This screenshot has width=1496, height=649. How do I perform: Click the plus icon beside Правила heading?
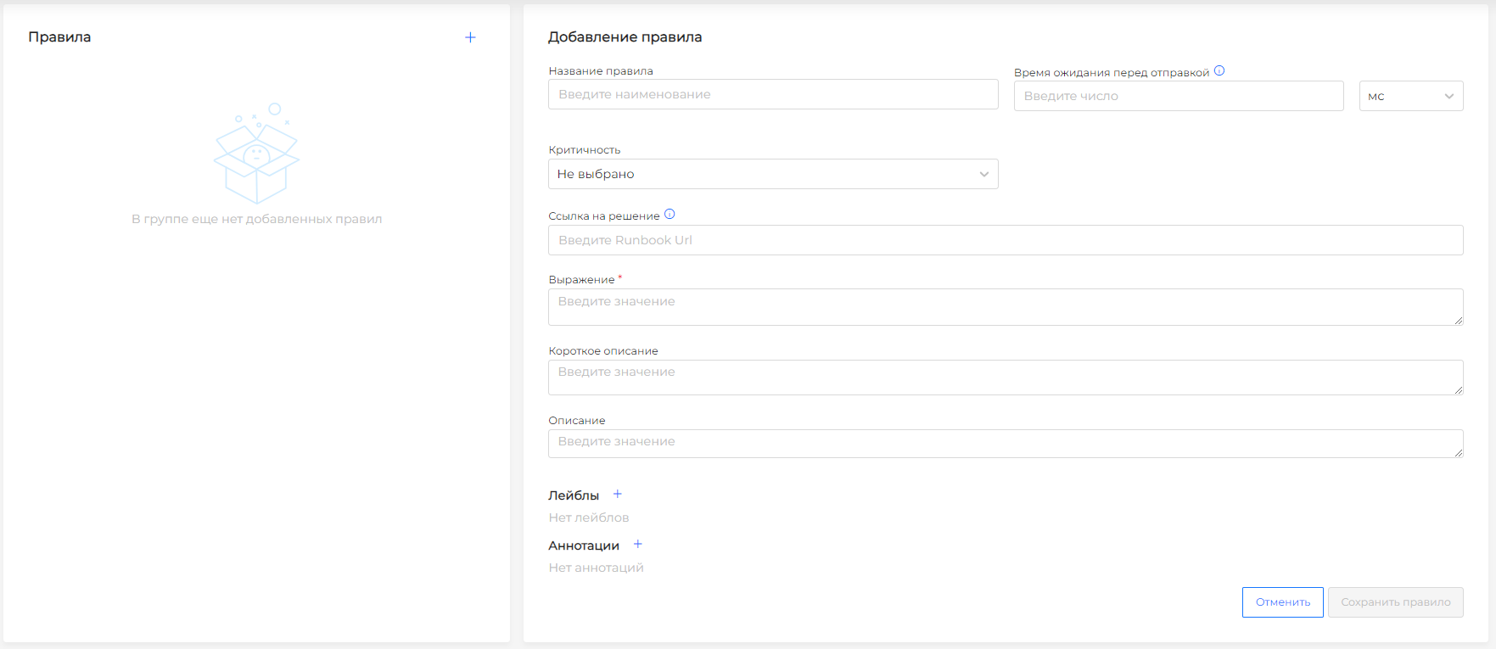470,37
